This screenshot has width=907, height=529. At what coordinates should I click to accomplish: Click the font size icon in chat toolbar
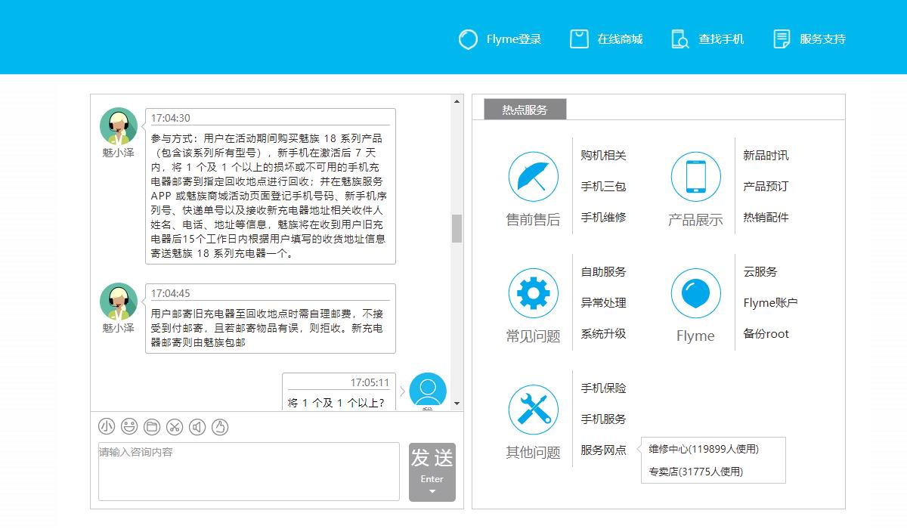[107, 427]
